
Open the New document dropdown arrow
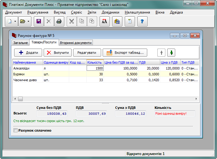point(15,21)
